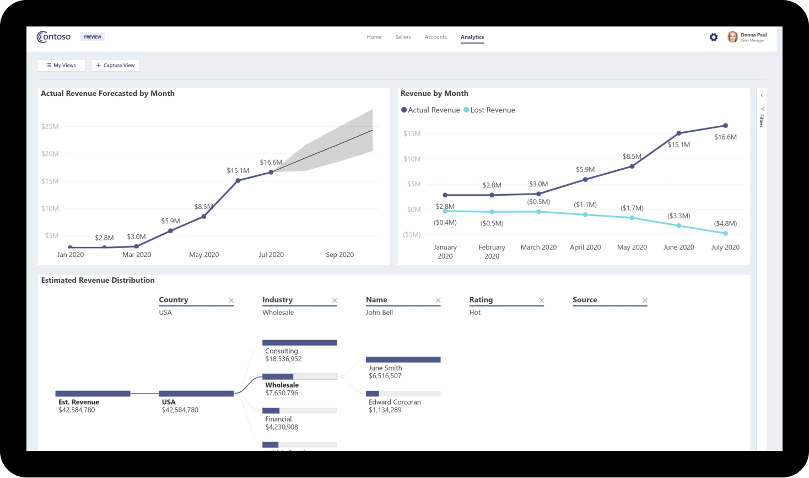Toggle the Lost Revenue legend item
Image resolution: width=809 pixels, height=478 pixels.
(489, 110)
